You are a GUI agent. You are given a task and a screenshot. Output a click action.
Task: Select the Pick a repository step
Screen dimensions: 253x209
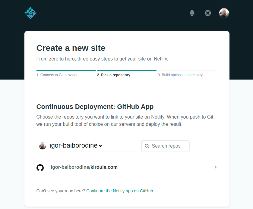(x=114, y=75)
